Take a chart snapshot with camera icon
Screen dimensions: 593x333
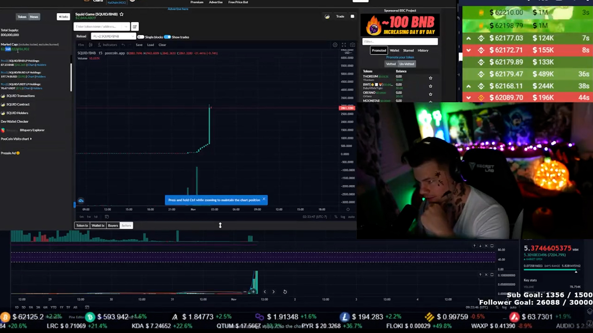tap(352, 45)
